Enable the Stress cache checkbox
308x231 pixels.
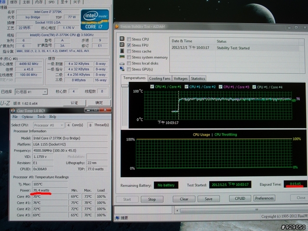pyautogui.click(x=129, y=51)
